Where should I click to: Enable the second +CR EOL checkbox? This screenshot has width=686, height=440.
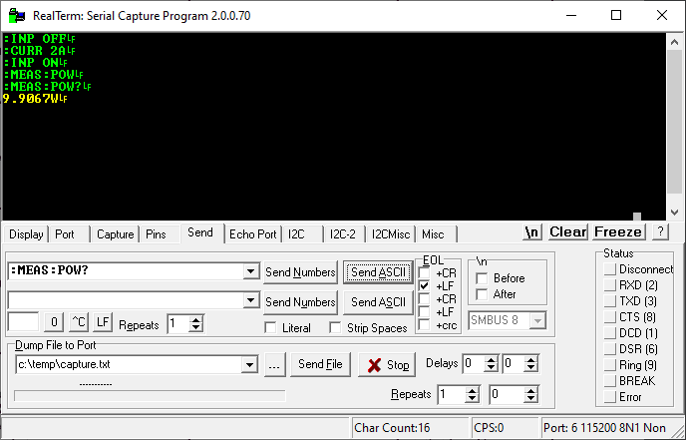[424, 299]
